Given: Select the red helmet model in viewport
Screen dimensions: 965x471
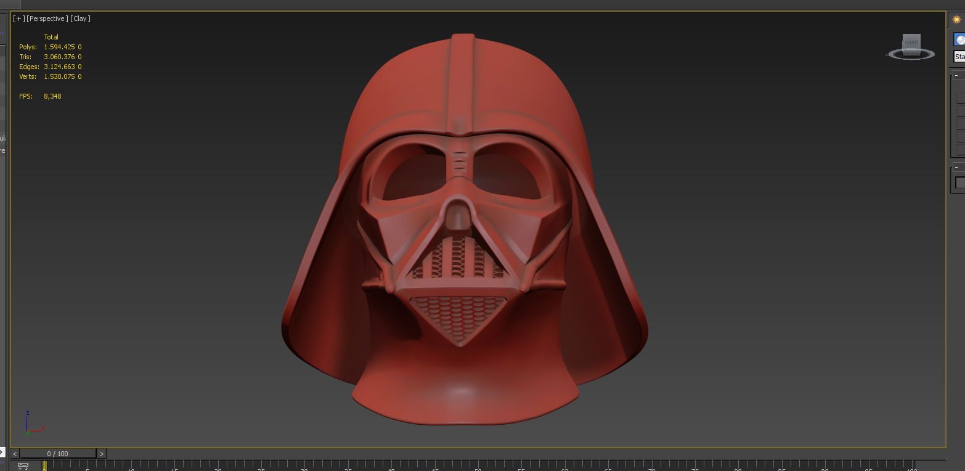Looking at the screenshot, I should click(x=464, y=229).
